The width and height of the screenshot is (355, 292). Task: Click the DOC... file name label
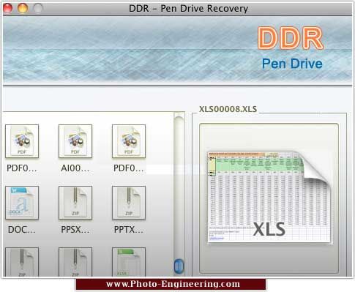point(22,230)
